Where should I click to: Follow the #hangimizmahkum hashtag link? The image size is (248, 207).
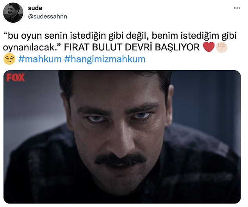pyautogui.click(x=105, y=59)
